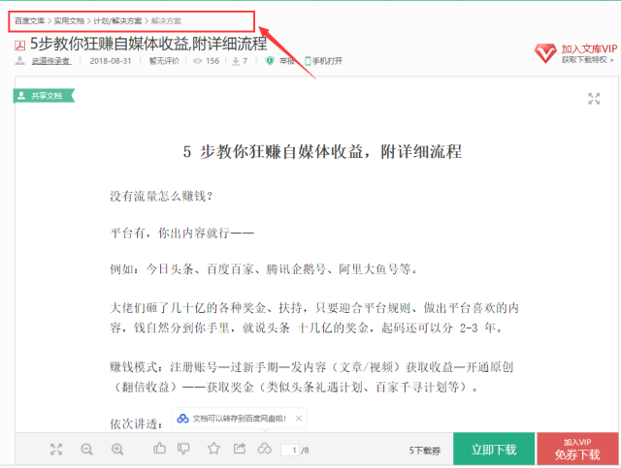Favorite the document with star icon

213,449
